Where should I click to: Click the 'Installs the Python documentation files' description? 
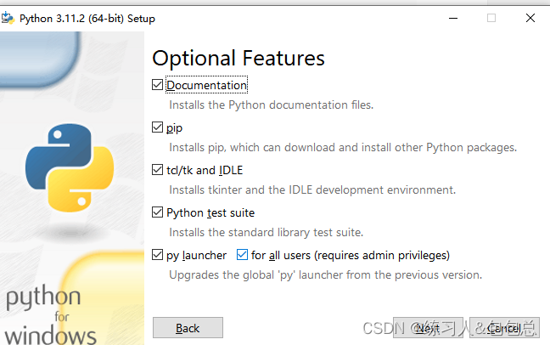click(271, 105)
